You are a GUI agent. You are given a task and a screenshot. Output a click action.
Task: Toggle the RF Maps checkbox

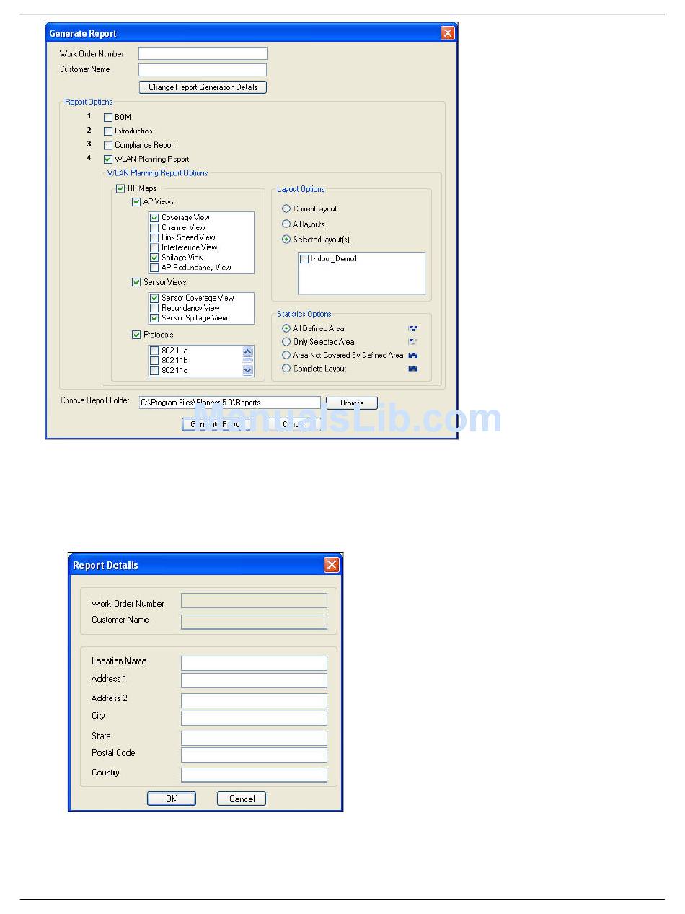(x=120, y=188)
